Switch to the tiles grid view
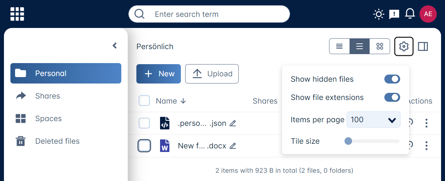445x181 pixels. [380, 47]
